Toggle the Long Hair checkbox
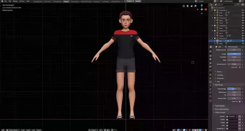The height and width of the screenshot is (131, 245). tap(240, 67)
